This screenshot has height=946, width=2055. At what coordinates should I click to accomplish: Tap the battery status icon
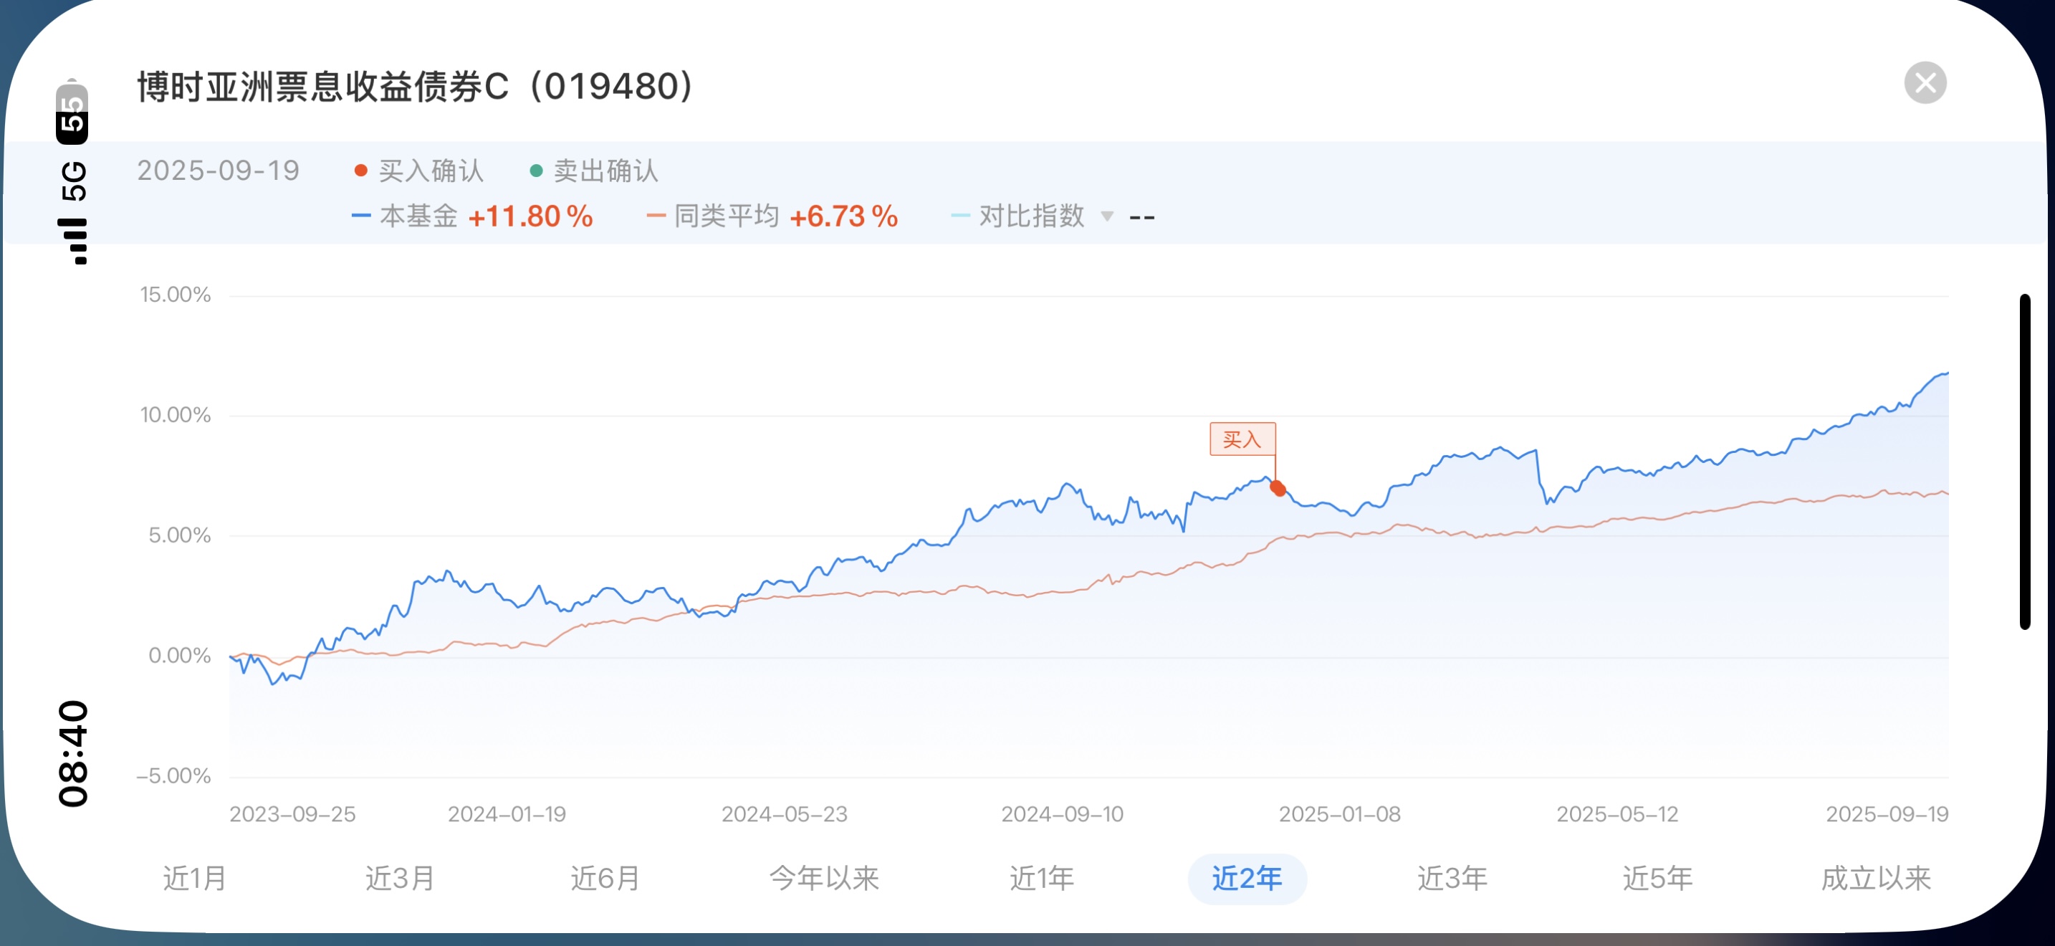(x=72, y=112)
